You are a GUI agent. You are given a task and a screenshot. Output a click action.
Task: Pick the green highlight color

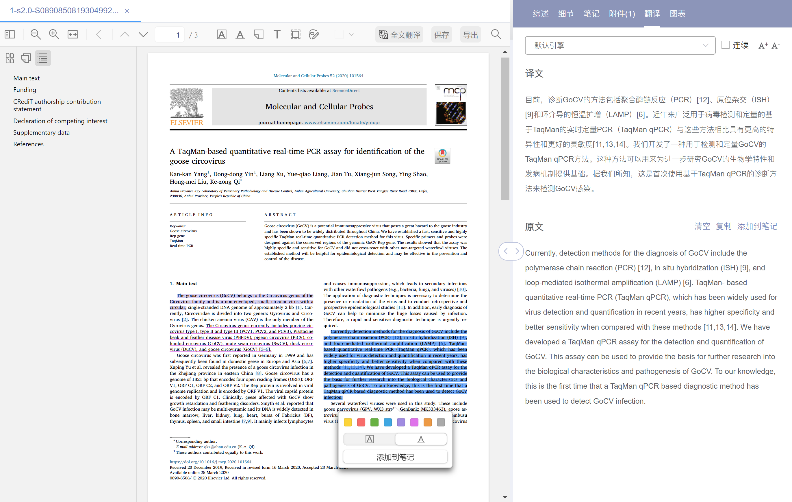point(374,422)
